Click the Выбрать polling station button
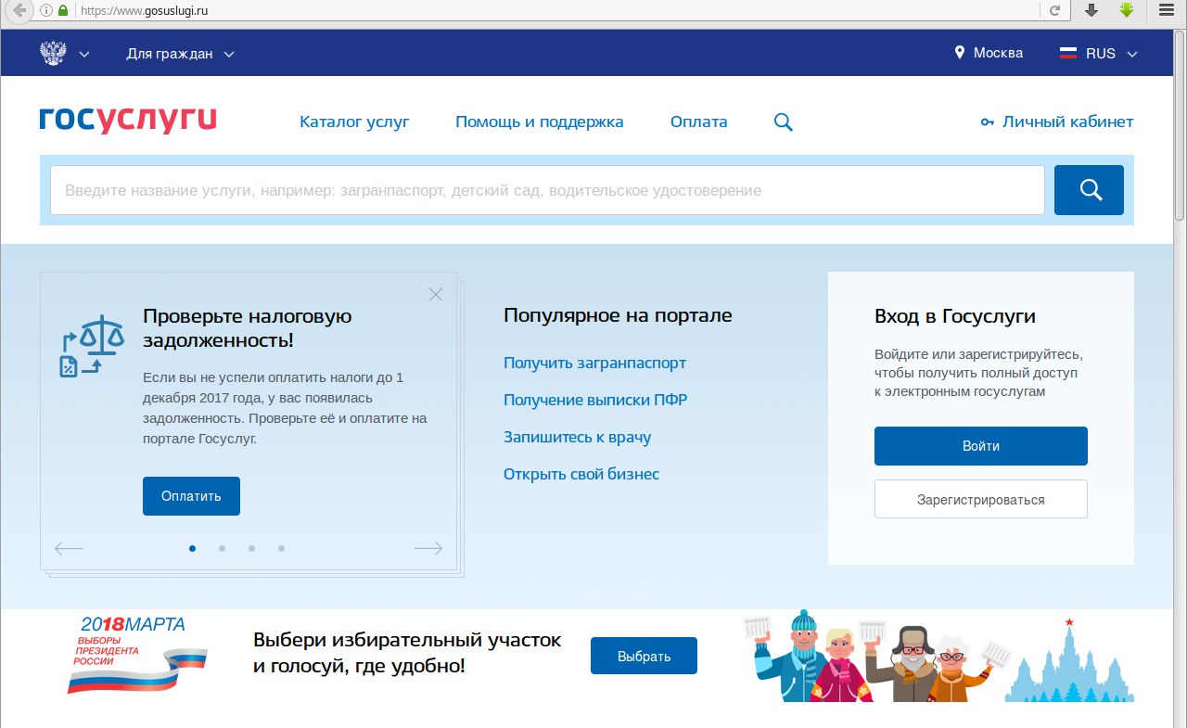 click(644, 656)
